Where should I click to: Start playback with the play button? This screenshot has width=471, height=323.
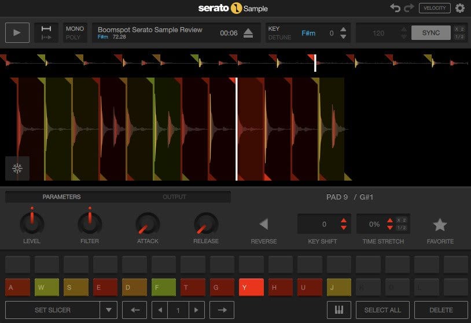click(17, 33)
